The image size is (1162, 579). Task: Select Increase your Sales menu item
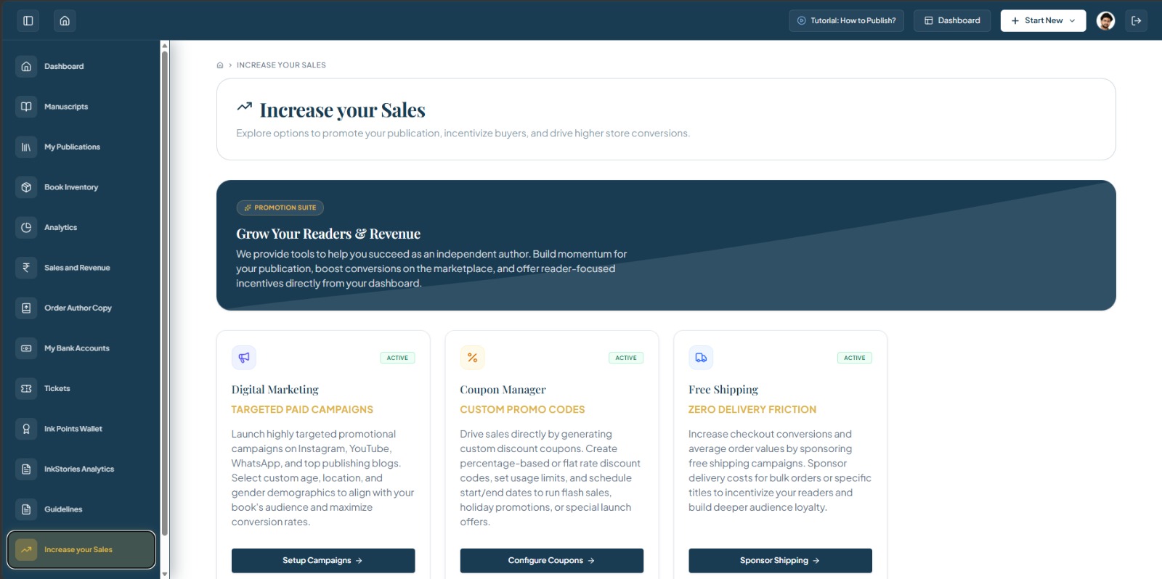(x=81, y=550)
